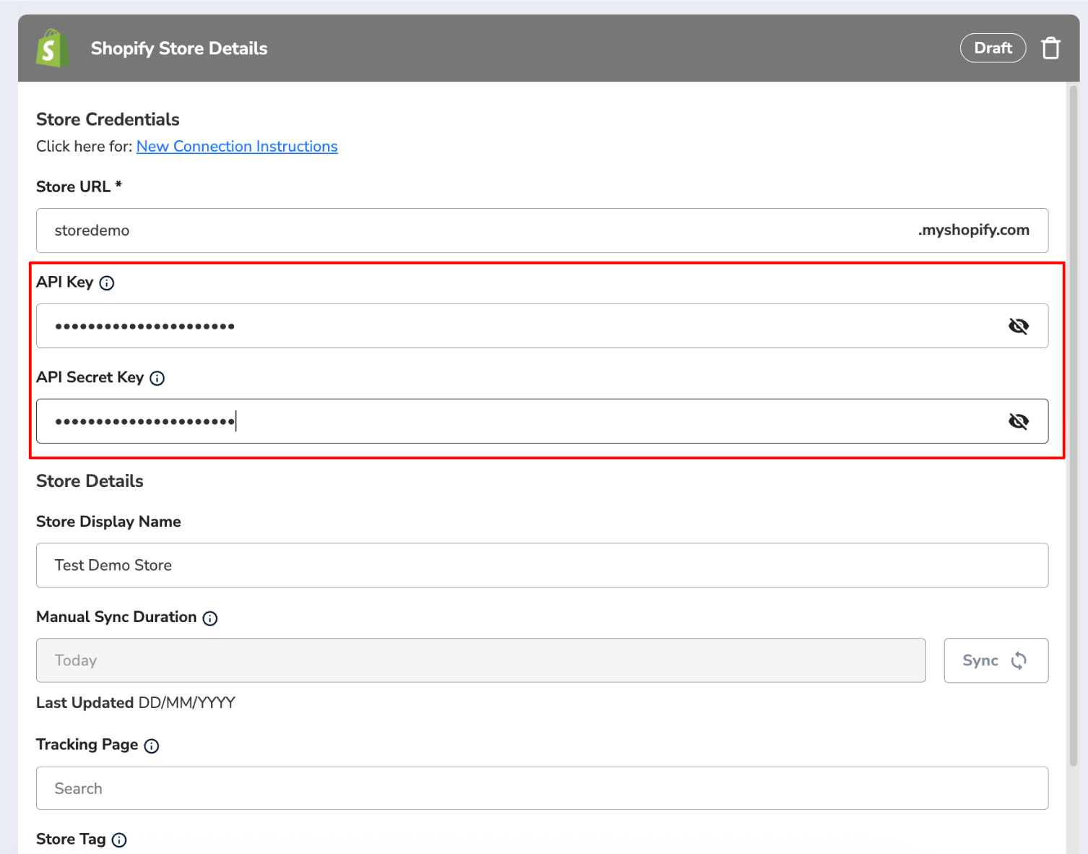Delete the store using the trash icon

click(1050, 48)
